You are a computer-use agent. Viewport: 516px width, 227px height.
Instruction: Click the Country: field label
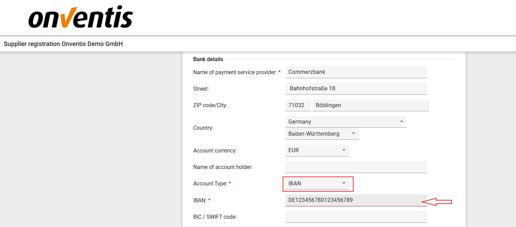point(203,128)
